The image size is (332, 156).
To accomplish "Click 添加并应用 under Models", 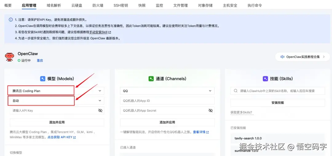I will pos(57,122).
